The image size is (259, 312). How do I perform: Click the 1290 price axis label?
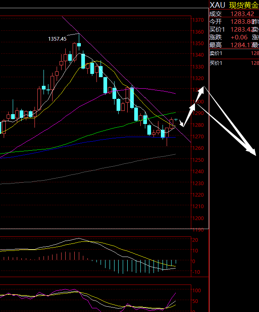point(198,113)
